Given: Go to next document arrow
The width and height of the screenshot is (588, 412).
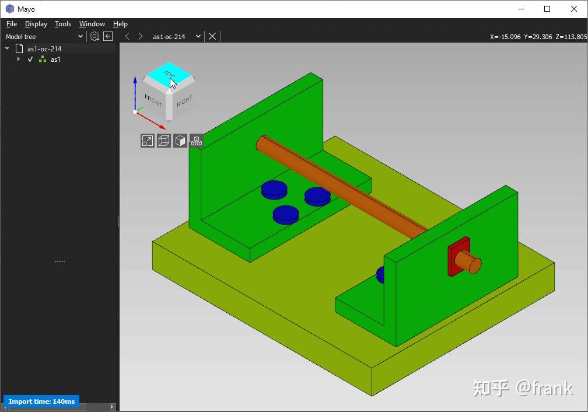Looking at the screenshot, I should (x=140, y=36).
